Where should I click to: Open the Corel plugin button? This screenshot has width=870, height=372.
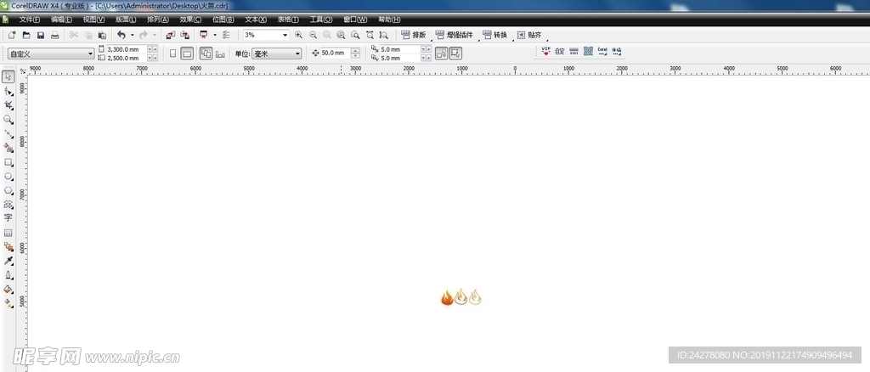coord(602,51)
